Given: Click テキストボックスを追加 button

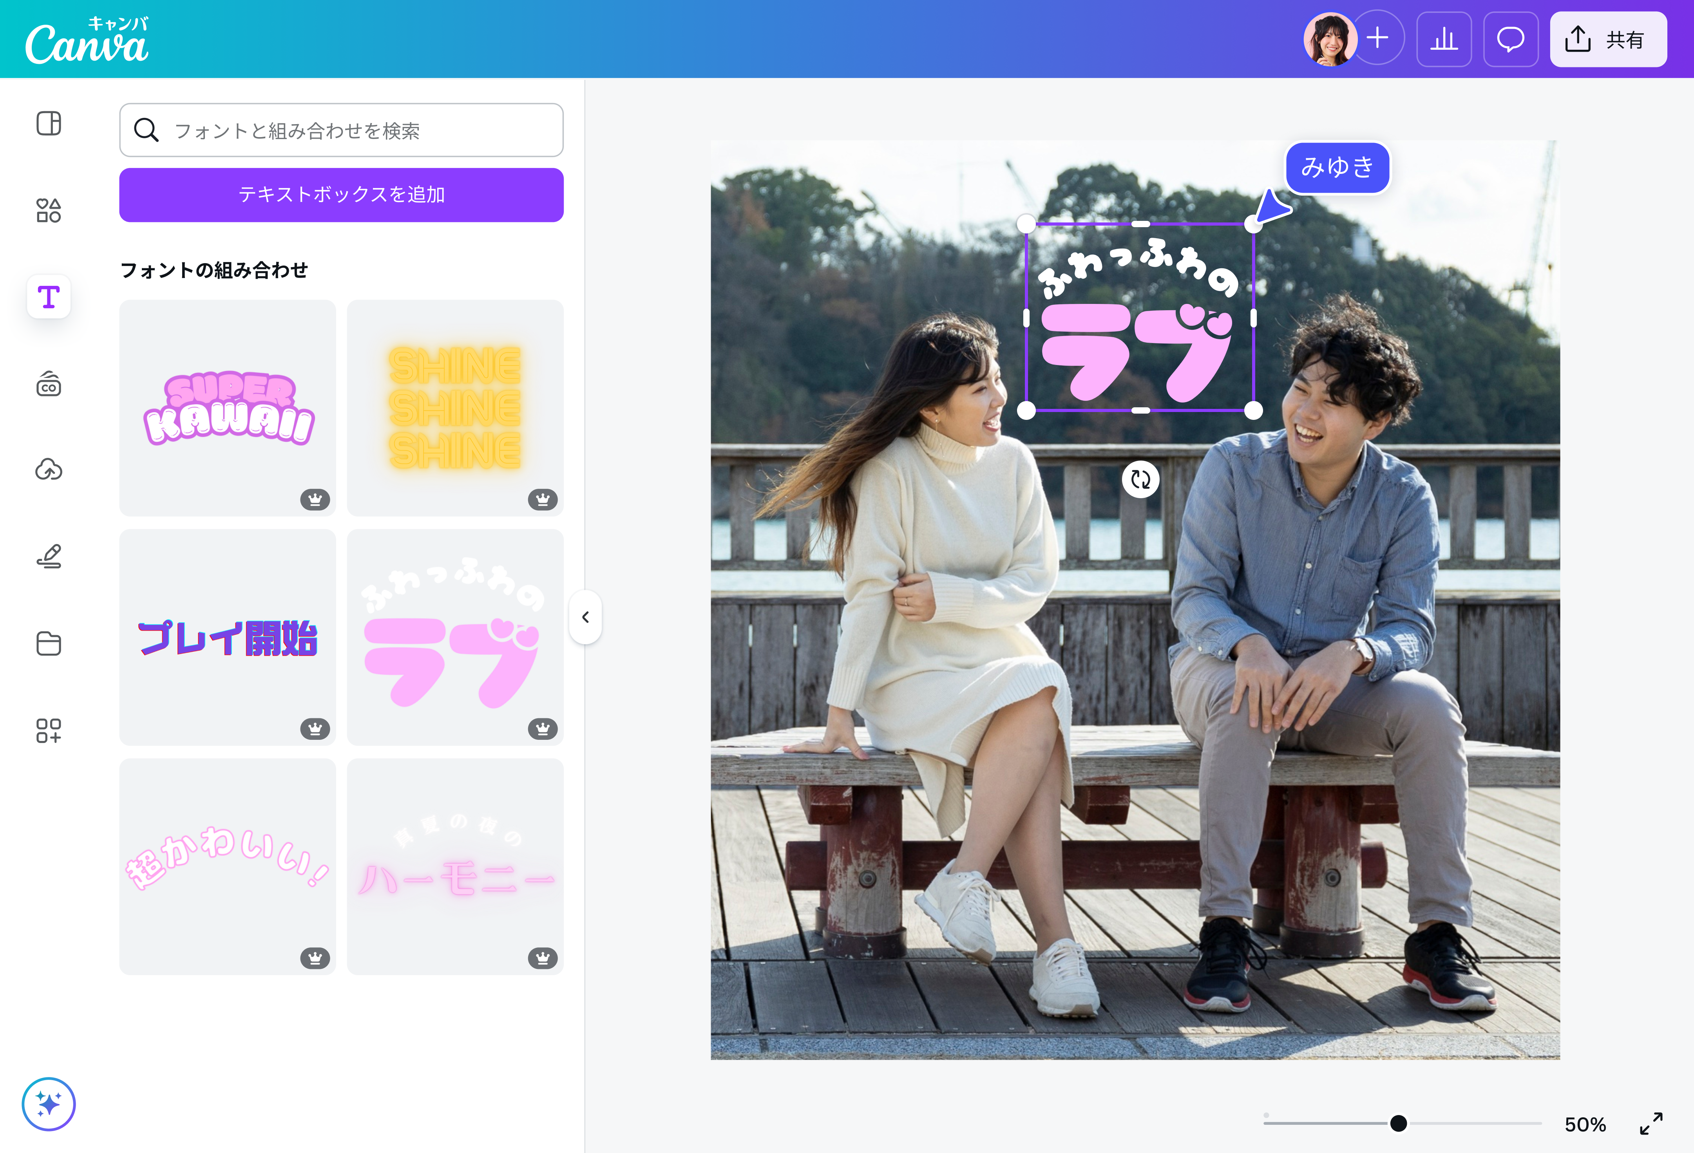Looking at the screenshot, I should click(341, 195).
